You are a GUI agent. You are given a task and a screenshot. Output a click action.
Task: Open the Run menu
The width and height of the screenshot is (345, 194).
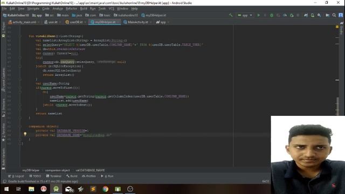point(93,9)
